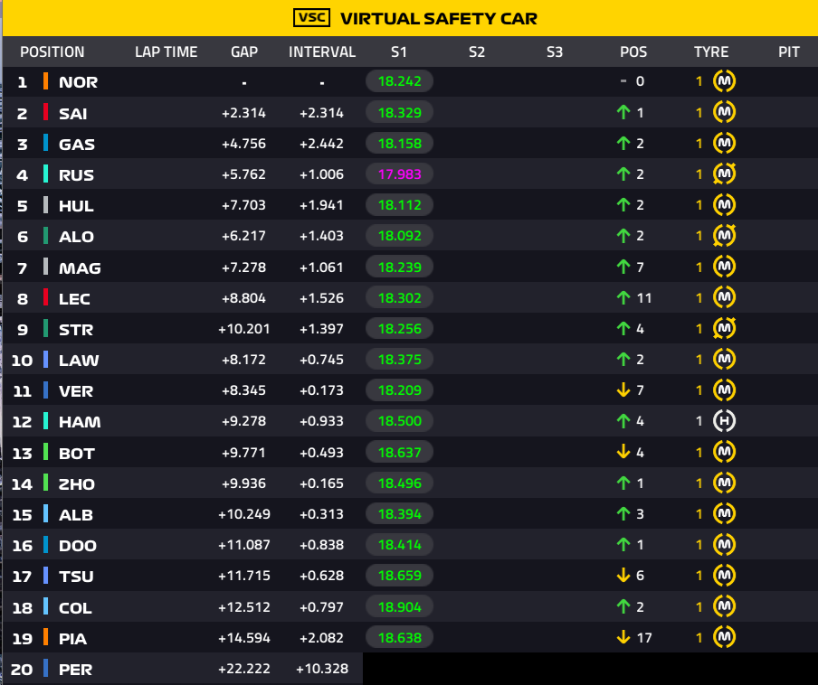The height and width of the screenshot is (685, 818).
Task: Click yellow down arrow in Verstappen's row
Action: pyautogui.click(x=623, y=390)
